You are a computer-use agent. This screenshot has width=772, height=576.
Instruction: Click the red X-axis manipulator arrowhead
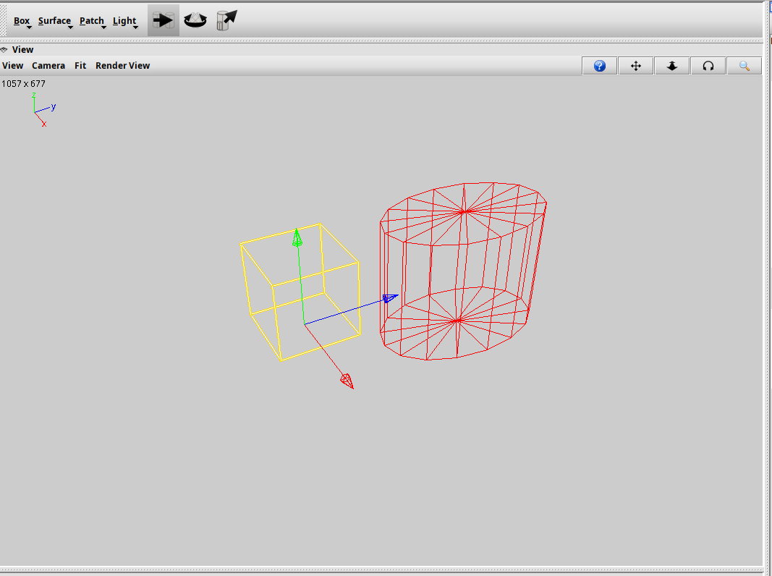(x=347, y=381)
